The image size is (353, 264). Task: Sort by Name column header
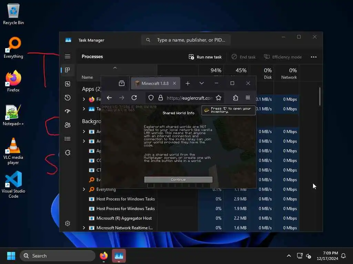pos(87,77)
